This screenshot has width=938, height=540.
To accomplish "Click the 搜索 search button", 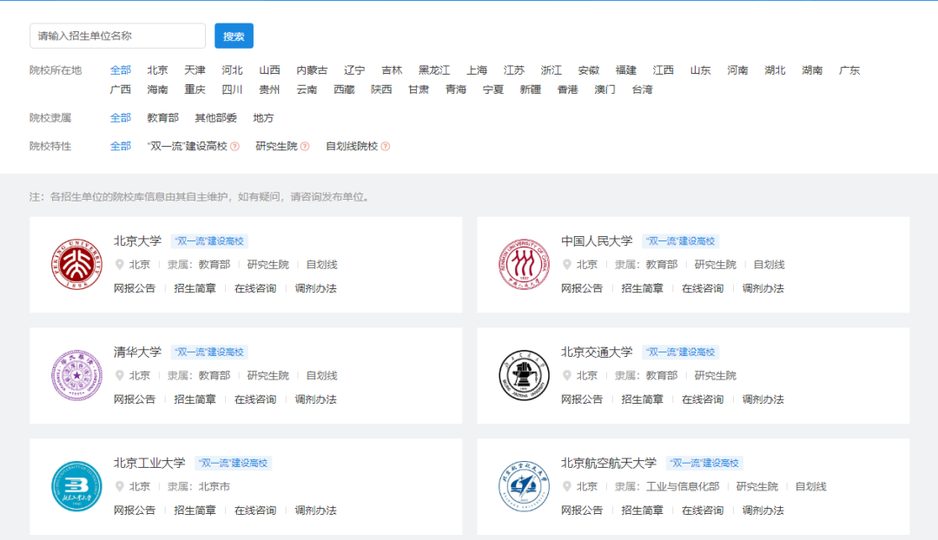I will point(234,36).
